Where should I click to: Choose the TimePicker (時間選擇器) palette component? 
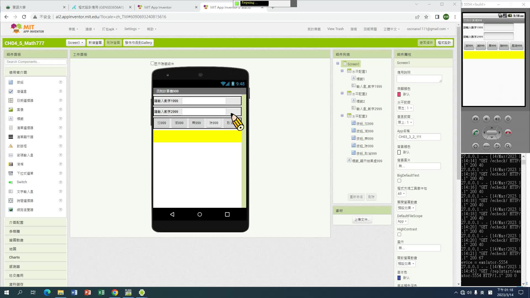(25, 201)
